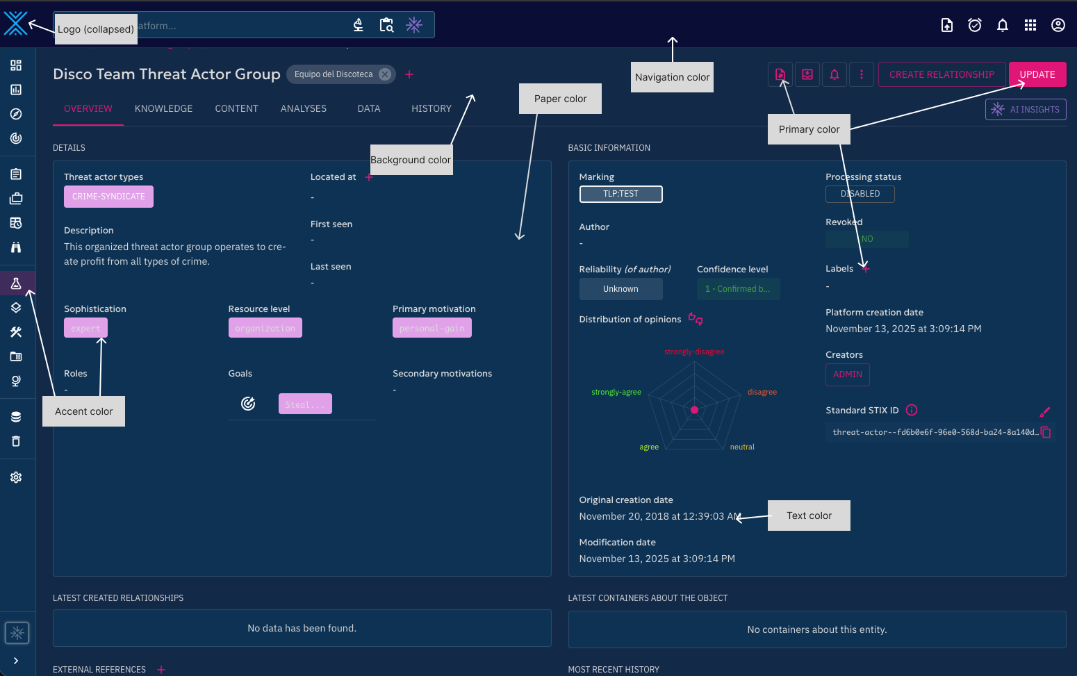Click the AI INSIGHTS button
This screenshot has height=676, width=1077.
tap(1026, 110)
